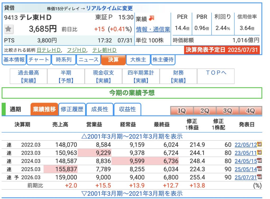Viewport: 270px width, 199px height.
Task: Click the +15.5 operating profit change
Action: click(x=103, y=185)
